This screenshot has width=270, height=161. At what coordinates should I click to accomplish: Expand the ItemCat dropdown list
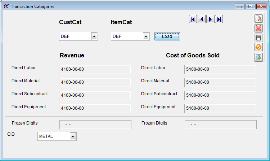(146, 36)
